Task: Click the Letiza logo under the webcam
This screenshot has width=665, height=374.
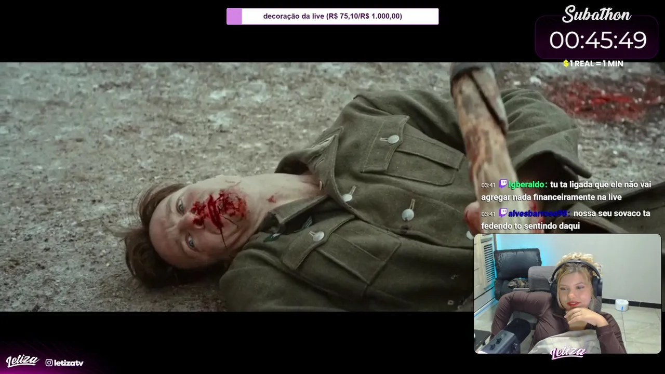Action: point(568,353)
